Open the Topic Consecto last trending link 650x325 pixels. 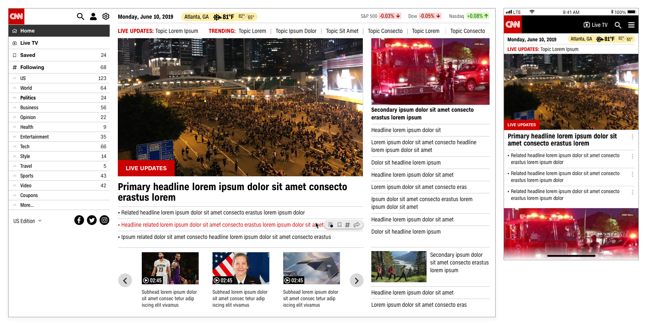468,31
